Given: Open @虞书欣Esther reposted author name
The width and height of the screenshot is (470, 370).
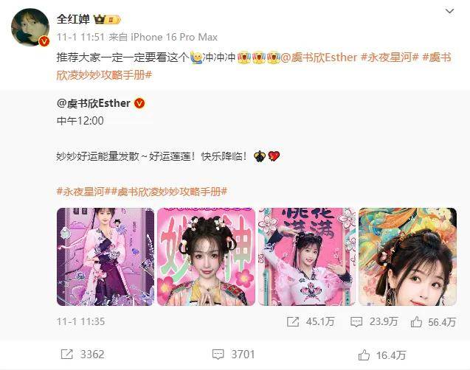Looking at the screenshot, I should 94,103.
